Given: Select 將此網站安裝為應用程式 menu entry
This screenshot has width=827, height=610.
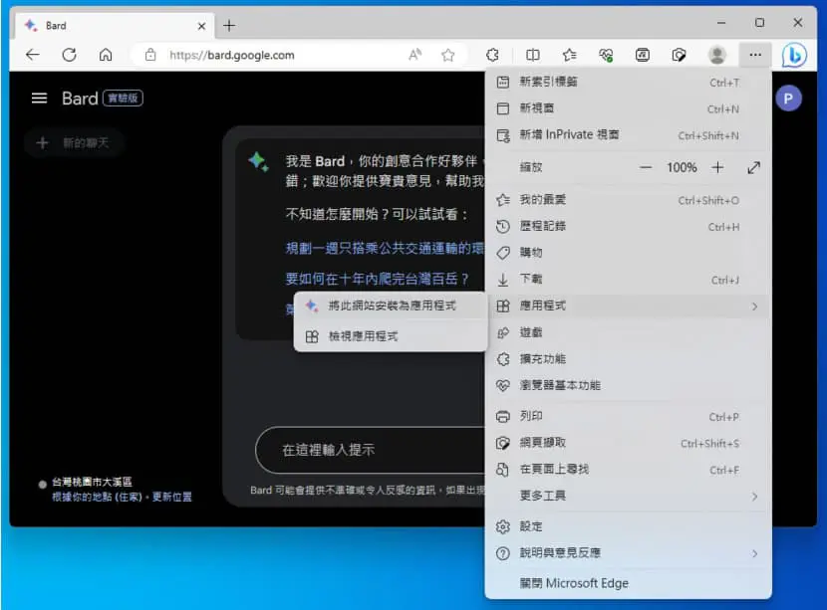Looking at the screenshot, I should tap(391, 306).
